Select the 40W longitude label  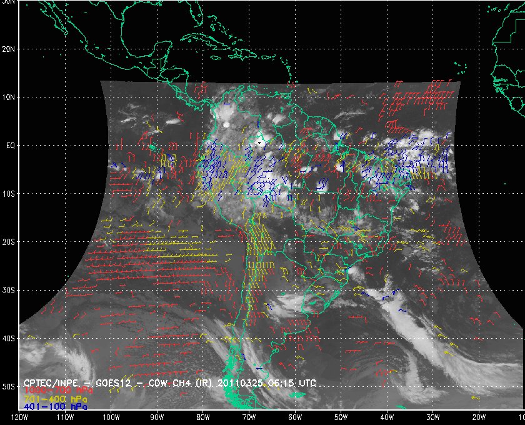pyautogui.click(x=387, y=417)
